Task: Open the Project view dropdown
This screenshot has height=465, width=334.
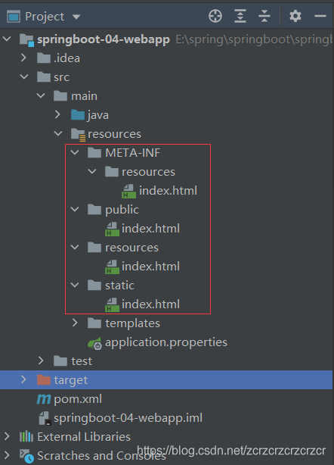Action: 76,17
